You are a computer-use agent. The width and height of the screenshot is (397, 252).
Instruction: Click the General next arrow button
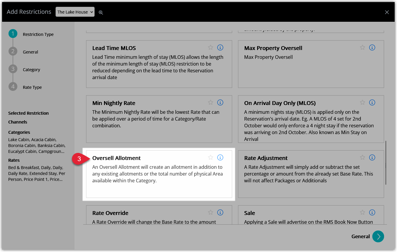(x=378, y=236)
